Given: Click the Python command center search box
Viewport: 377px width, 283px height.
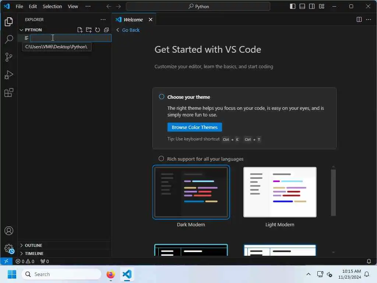Looking at the screenshot, I should pos(198,7).
